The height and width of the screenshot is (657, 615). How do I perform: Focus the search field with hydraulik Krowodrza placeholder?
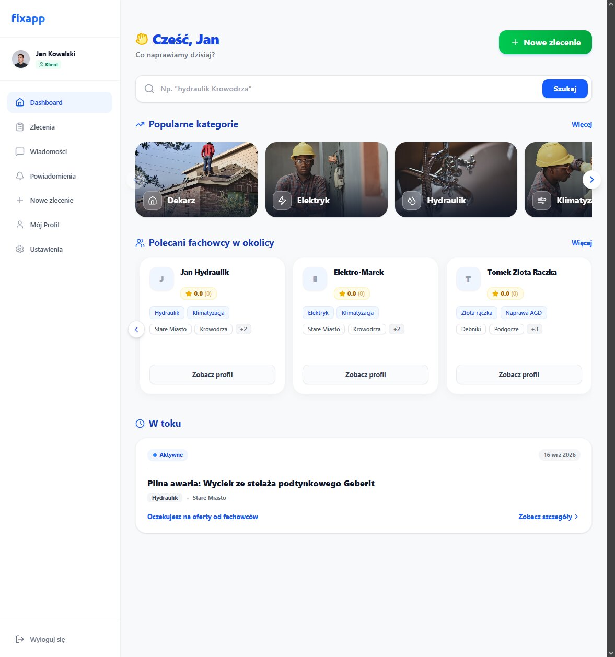click(x=347, y=89)
